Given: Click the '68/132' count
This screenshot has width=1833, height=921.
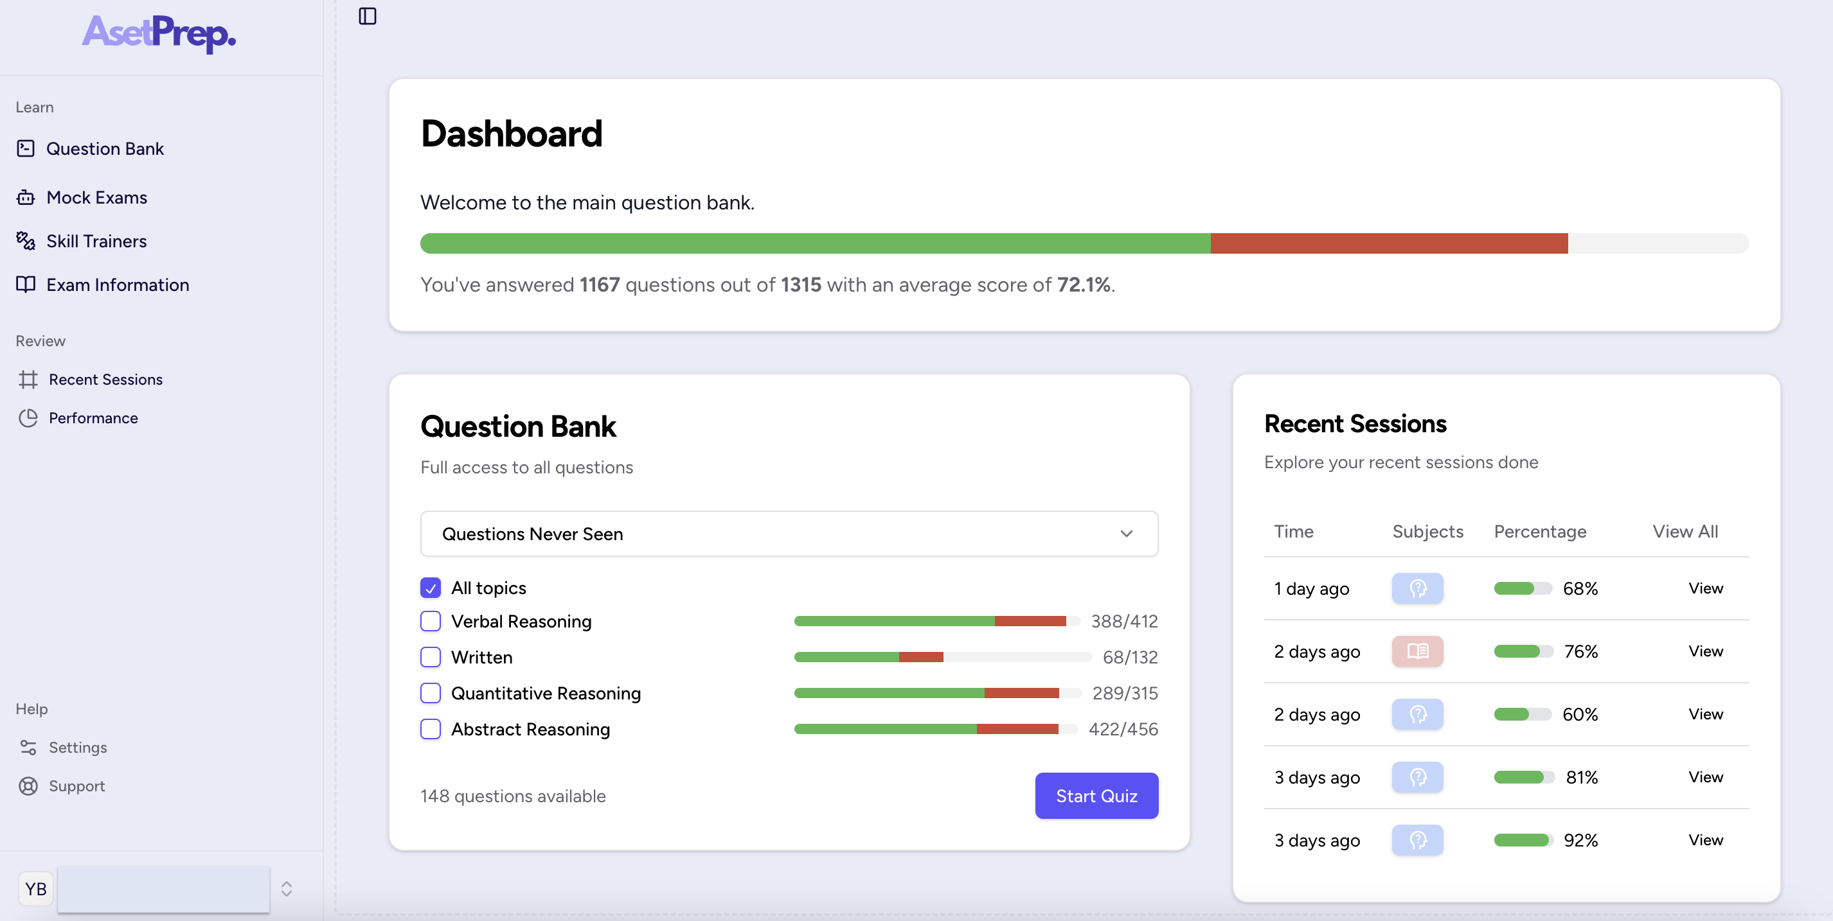Looking at the screenshot, I should point(1130,656).
